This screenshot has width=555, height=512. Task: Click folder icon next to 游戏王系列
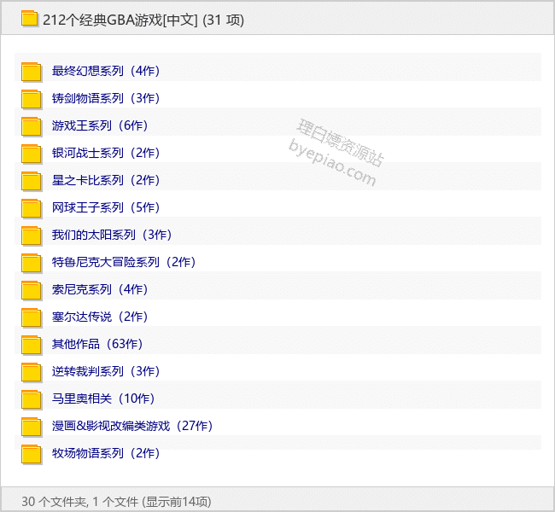31,126
